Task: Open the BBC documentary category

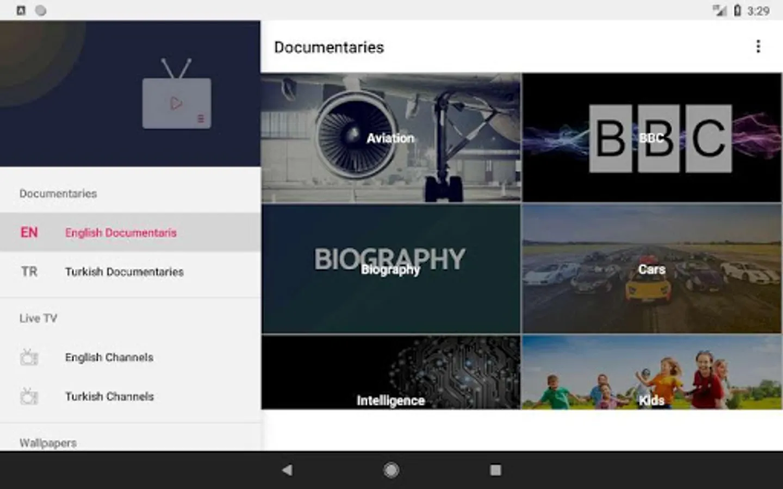Action: pyautogui.click(x=652, y=137)
